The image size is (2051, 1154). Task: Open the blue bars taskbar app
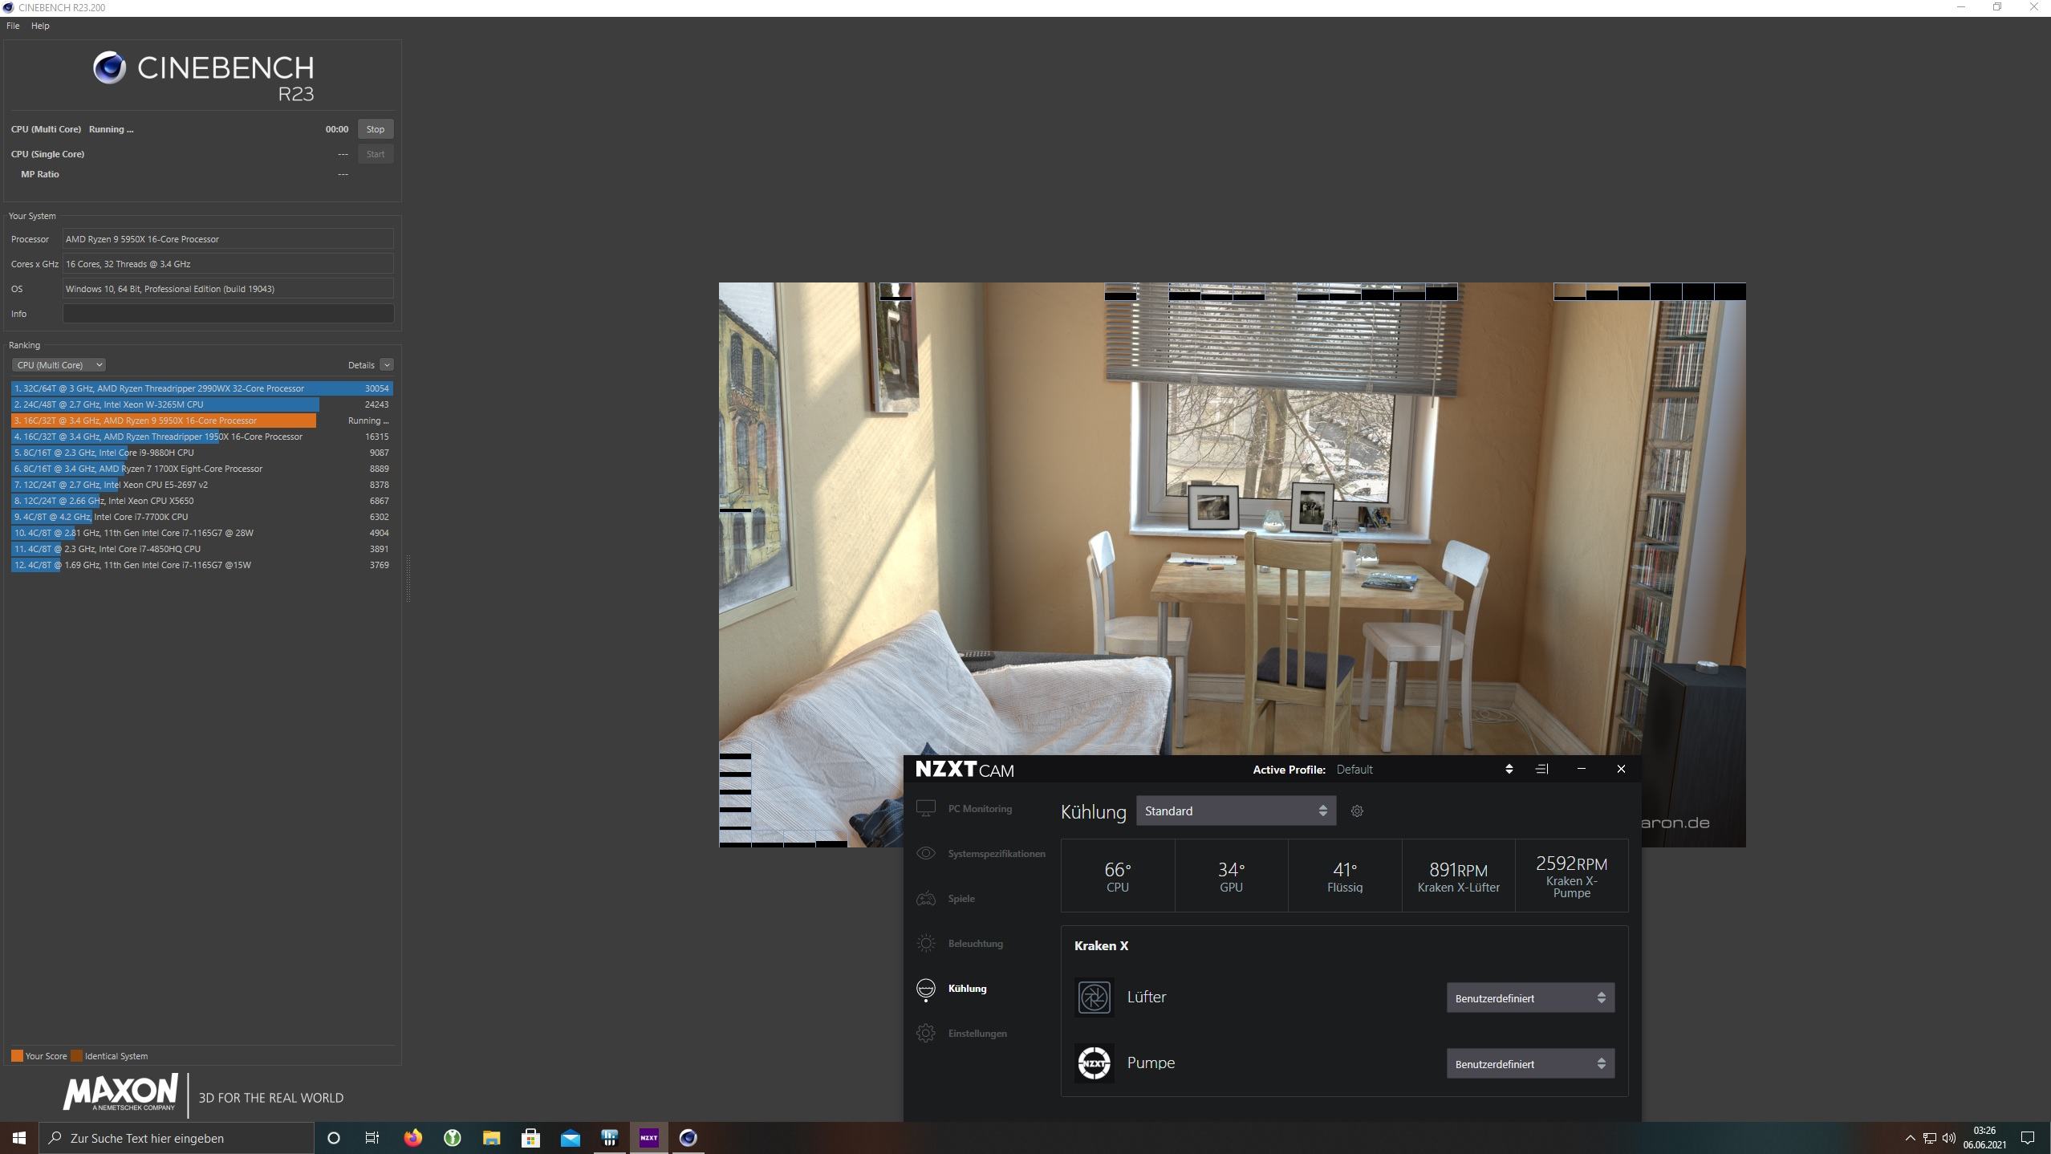click(x=609, y=1138)
